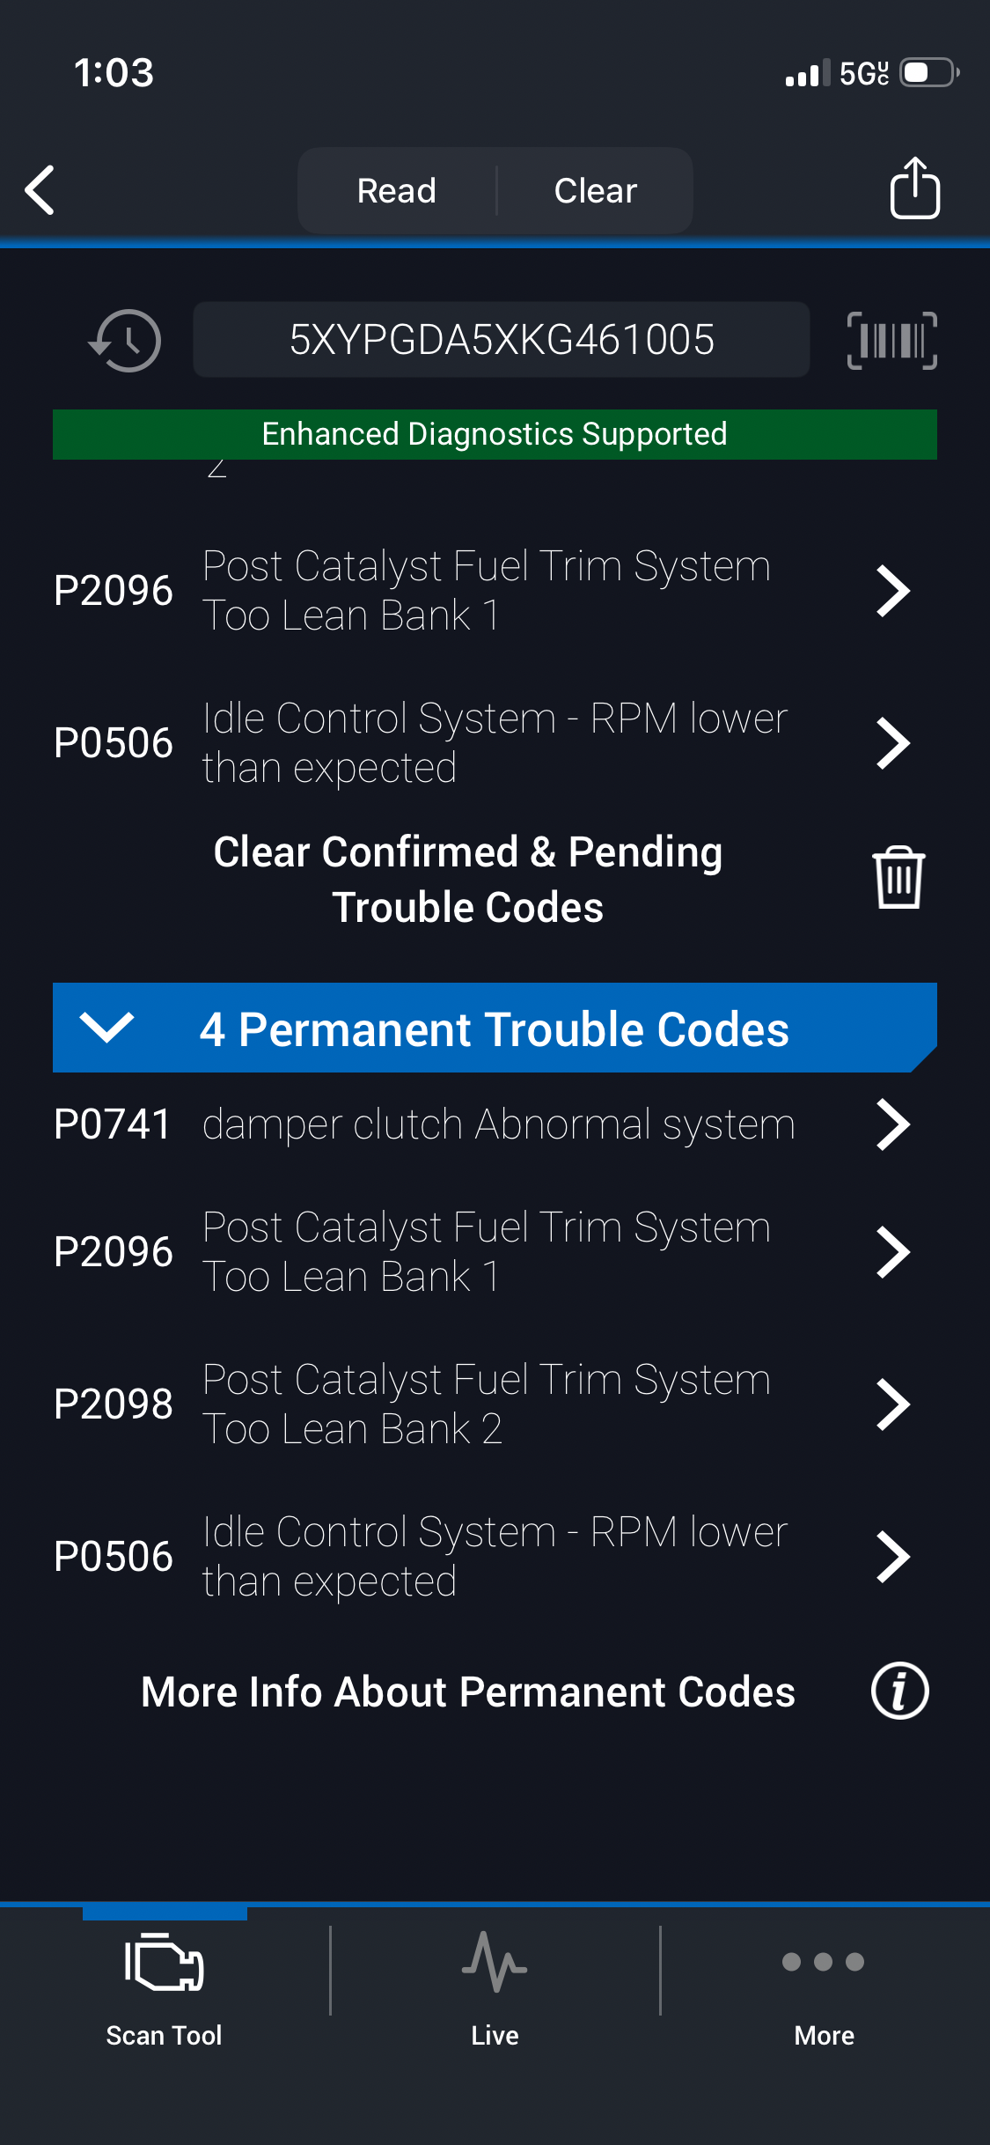Select the Read segment
This screenshot has height=2145, width=990.
click(397, 190)
